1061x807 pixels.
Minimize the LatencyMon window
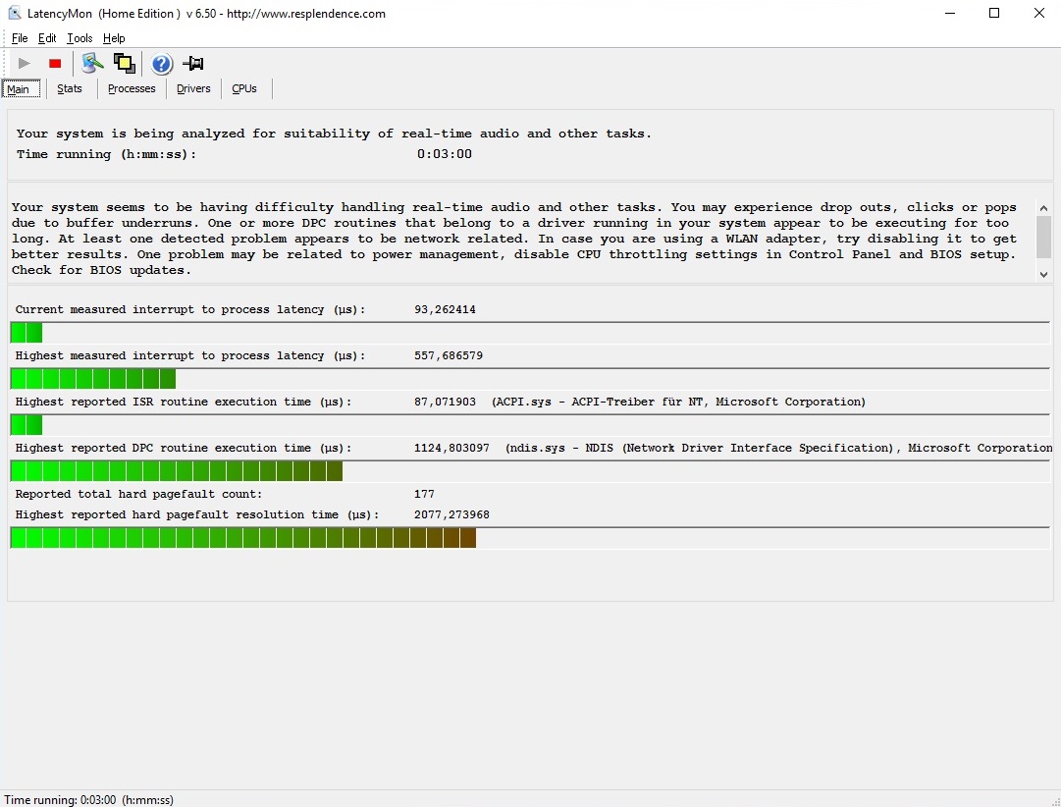pyautogui.click(x=950, y=13)
